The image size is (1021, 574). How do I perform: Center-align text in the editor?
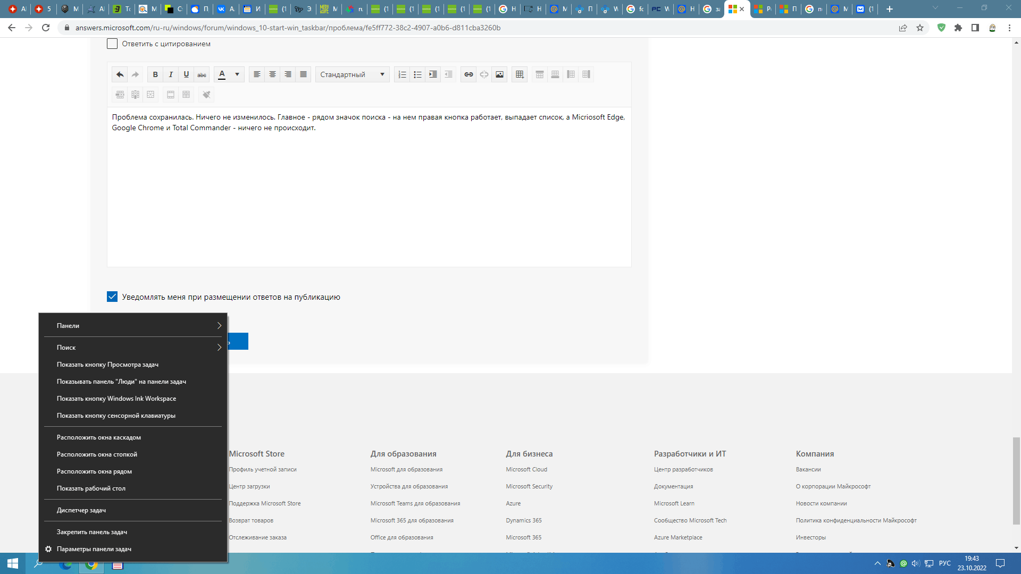point(272,74)
